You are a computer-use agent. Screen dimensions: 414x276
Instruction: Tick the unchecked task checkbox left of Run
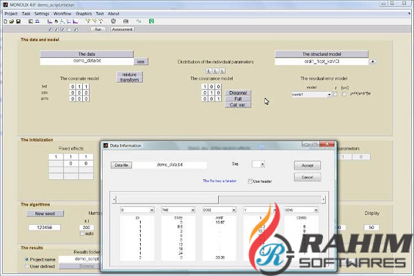click(x=69, y=30)
